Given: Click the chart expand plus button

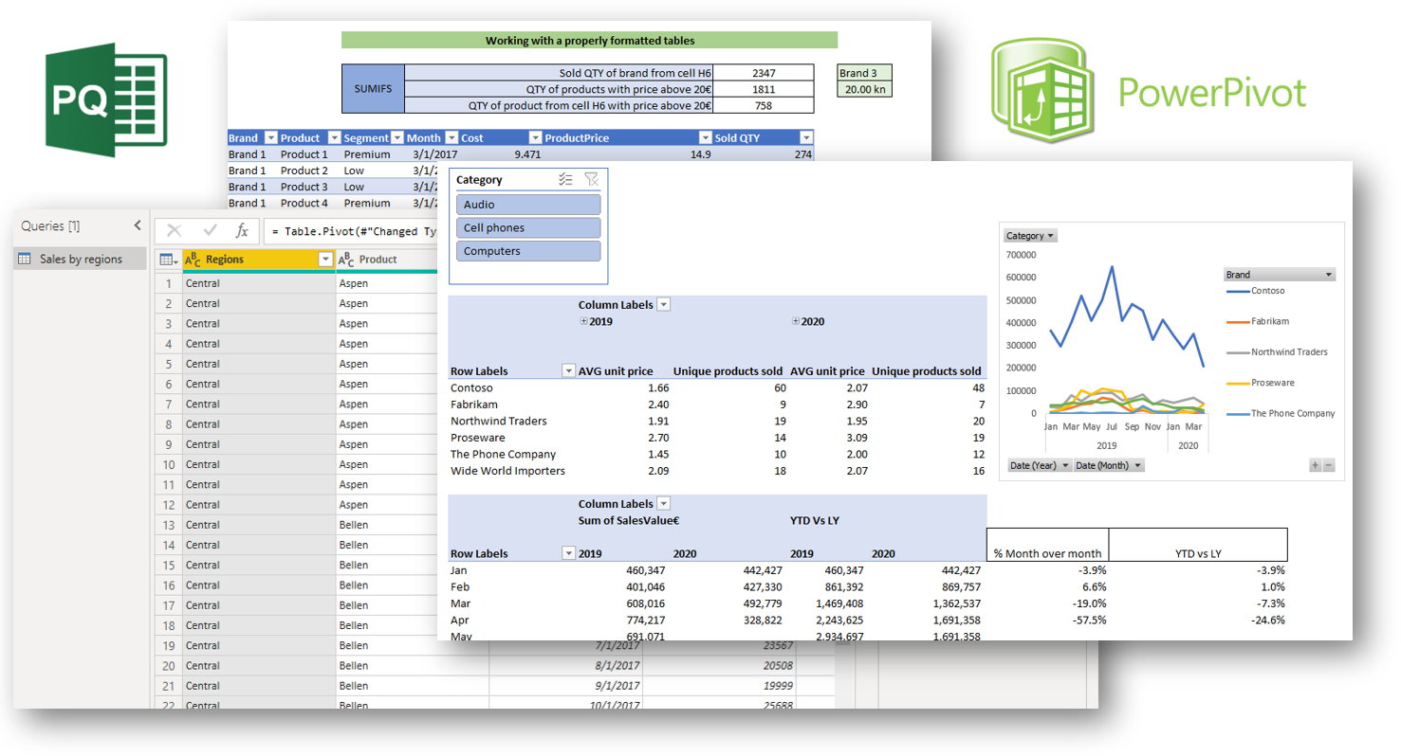Looking at the screenshot, I should point(1315,465).
